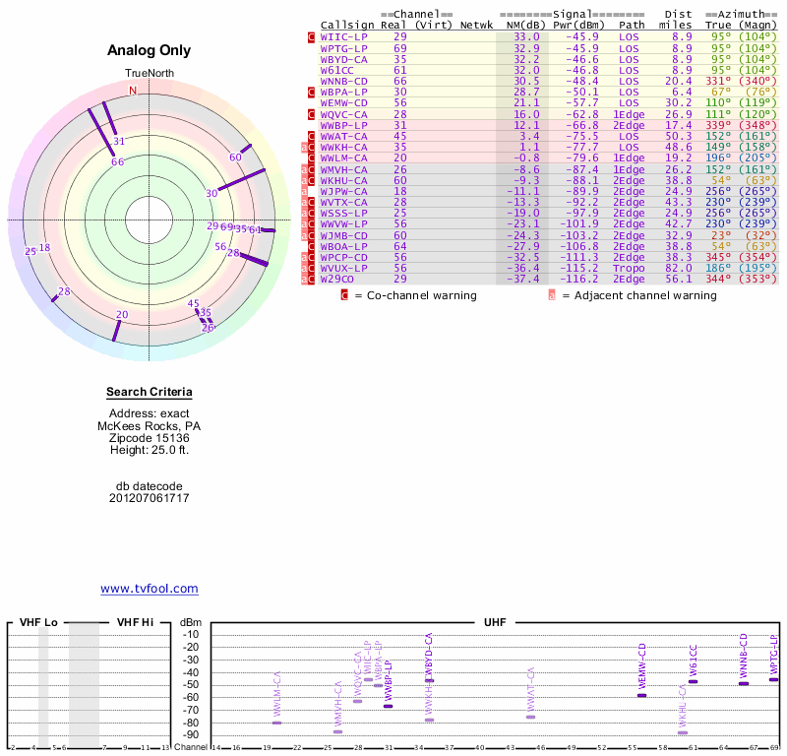Click channel 60 label on the radar plot
Image resolution: width=787 pixels, height=756 pixels.
point(235,157)
